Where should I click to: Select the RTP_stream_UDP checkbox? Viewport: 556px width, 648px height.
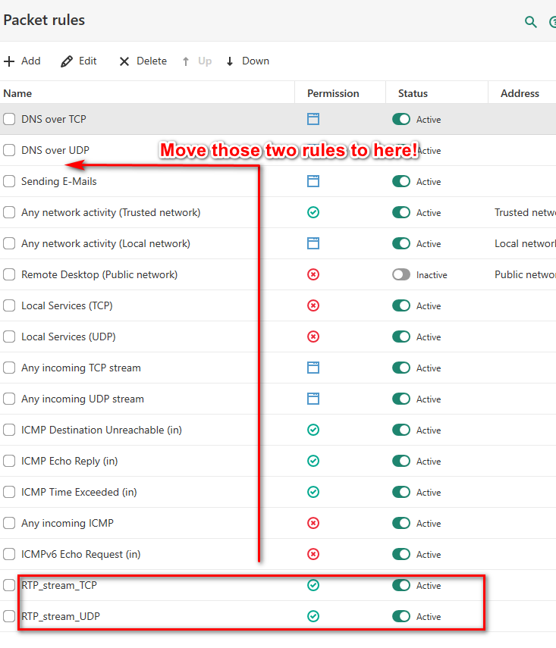click(x=9, y=616)
